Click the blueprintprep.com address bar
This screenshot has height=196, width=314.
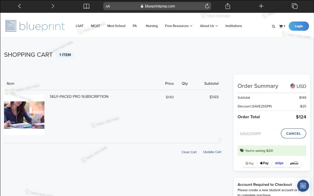pyautogui.click(x=157, y=6)
